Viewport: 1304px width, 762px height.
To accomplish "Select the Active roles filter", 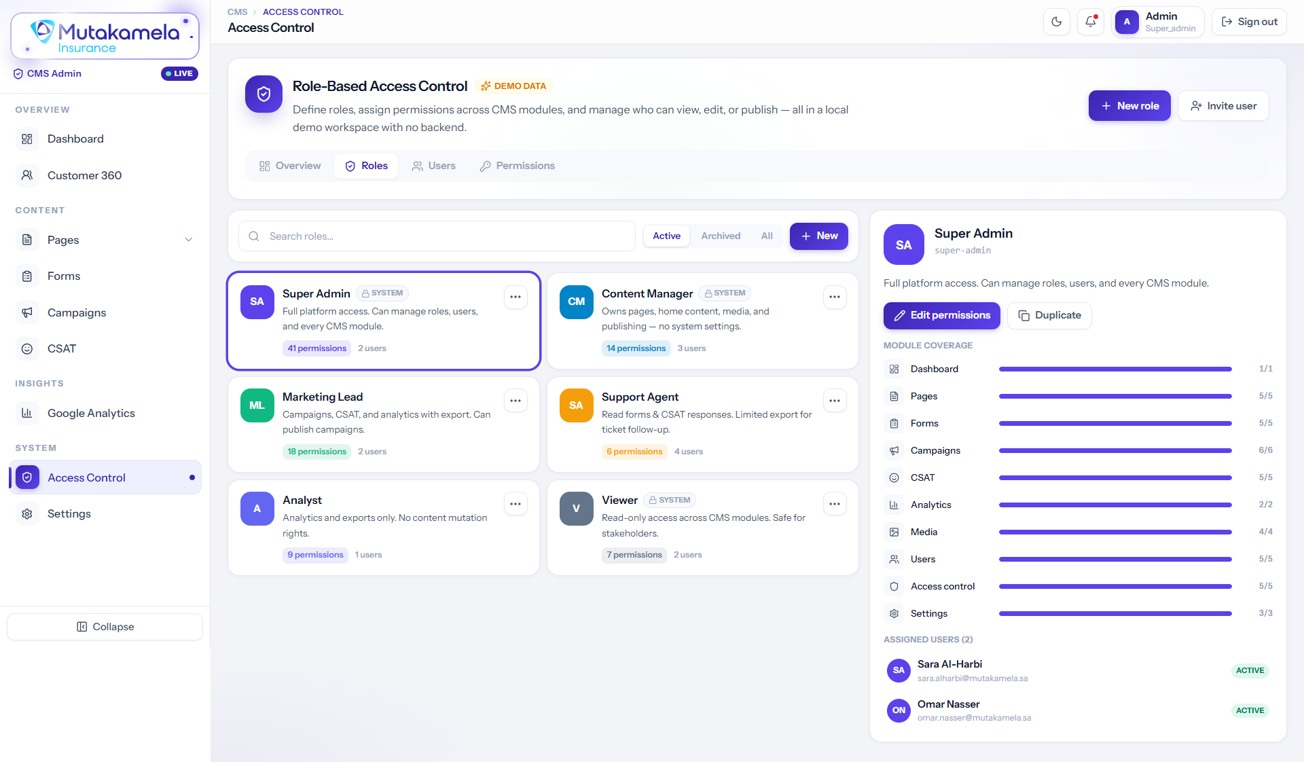I will click(x=666, y=236).
